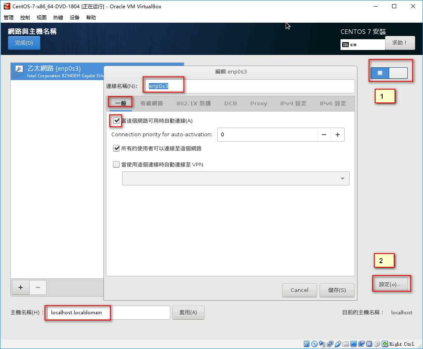Screen dimensions: 423x349
Task: Switch to the 802.1X 防護 tab
Action: [194, 103]
